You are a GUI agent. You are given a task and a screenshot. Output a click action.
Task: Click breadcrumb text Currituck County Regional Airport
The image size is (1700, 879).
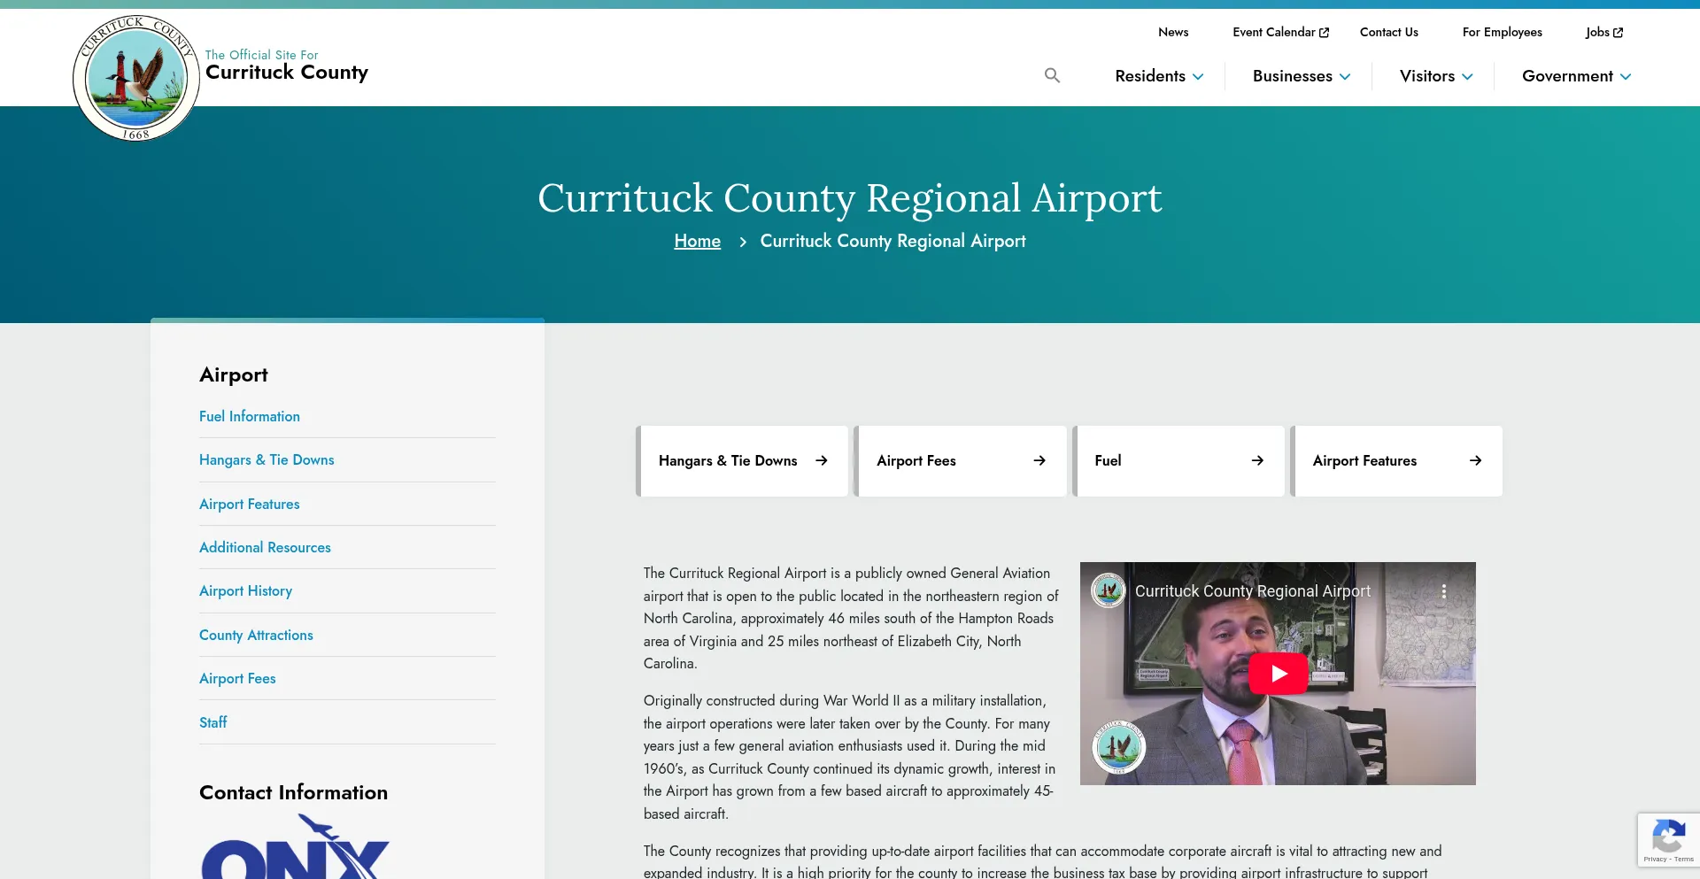[892, 241]
